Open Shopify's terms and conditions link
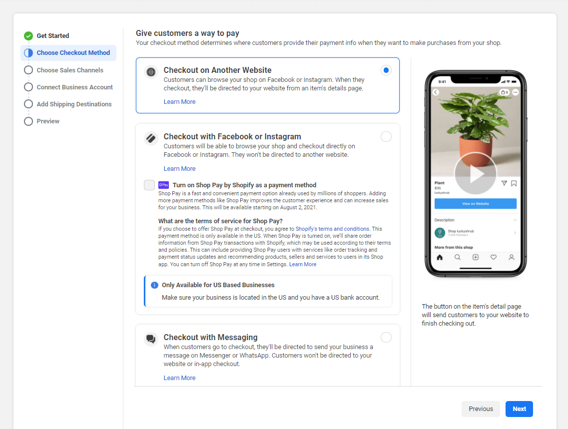 pos(332,229)
